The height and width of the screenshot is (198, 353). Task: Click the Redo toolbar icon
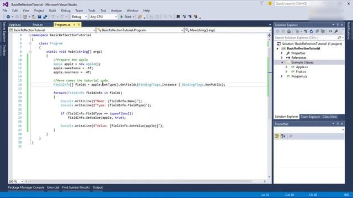(62, 17)
